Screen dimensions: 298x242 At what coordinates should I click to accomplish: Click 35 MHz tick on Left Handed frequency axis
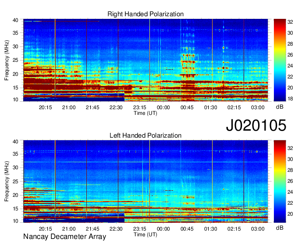[15, 154]
